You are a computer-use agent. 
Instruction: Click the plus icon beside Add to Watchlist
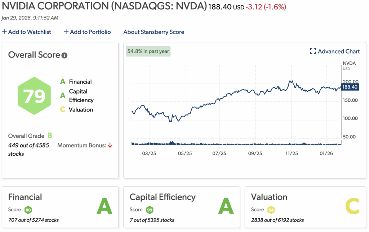4,32
